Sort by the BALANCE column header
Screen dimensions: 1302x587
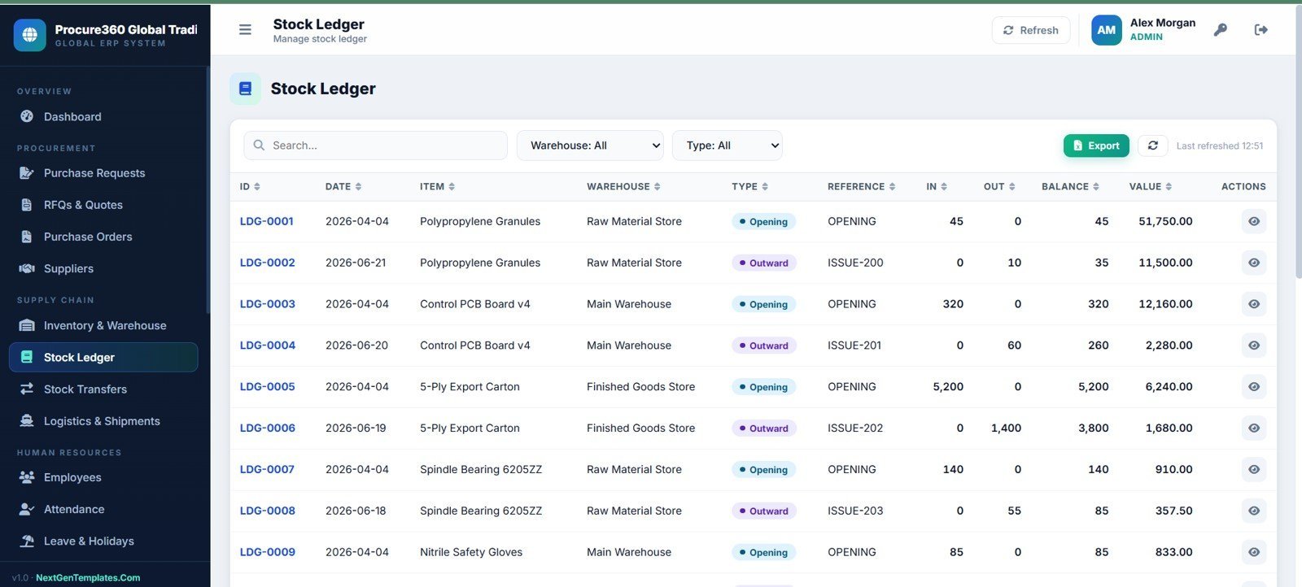click(x=1070, y=186)
